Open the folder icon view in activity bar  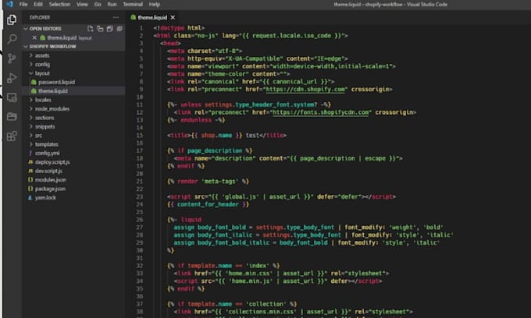pyautogui.click(x=12, y=117)
